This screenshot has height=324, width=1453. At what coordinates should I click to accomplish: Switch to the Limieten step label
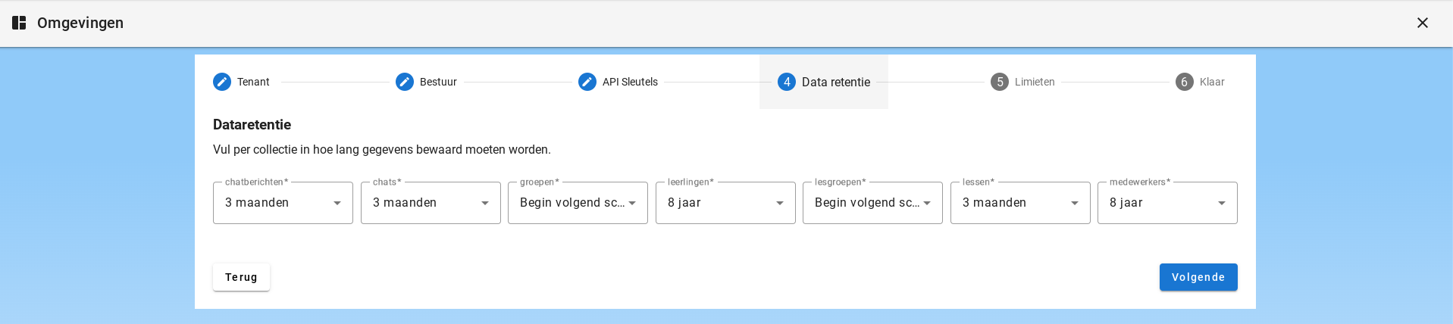1035,82
